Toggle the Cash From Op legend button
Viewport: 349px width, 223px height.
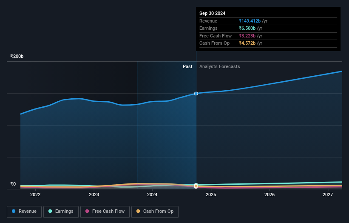155,212
